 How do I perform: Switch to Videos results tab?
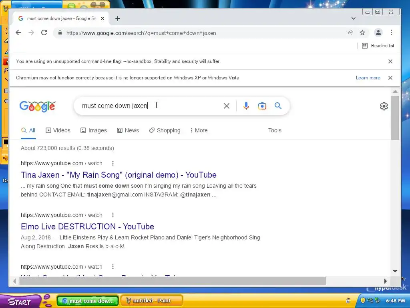click(58, 130)
